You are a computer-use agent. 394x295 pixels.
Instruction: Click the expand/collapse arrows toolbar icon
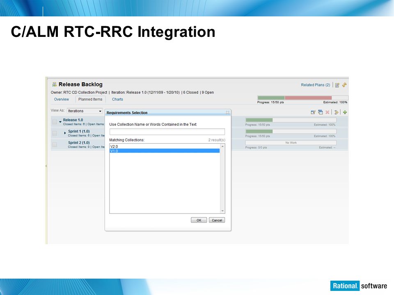[x=336, y=112]
